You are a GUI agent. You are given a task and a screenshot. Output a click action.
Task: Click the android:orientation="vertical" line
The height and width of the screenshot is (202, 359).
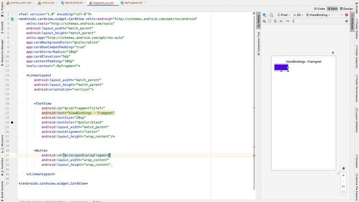(x=63, y=89)
